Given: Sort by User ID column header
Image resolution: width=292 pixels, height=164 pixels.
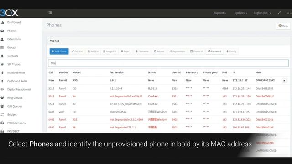Looking at the screenshot, I should click(x=177, y=72).
